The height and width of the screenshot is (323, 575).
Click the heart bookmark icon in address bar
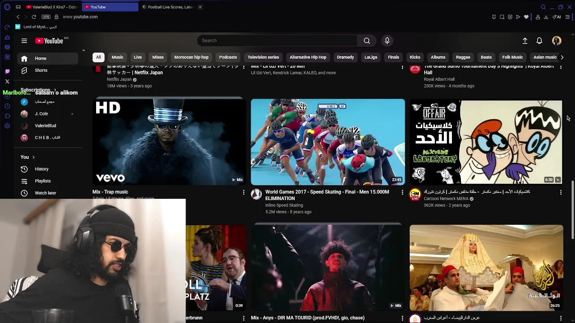click(x=526, y=17)
